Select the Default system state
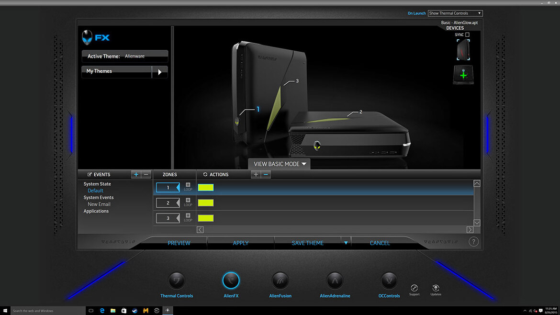Screen dimensions: 560x315 tap(95, 191)
